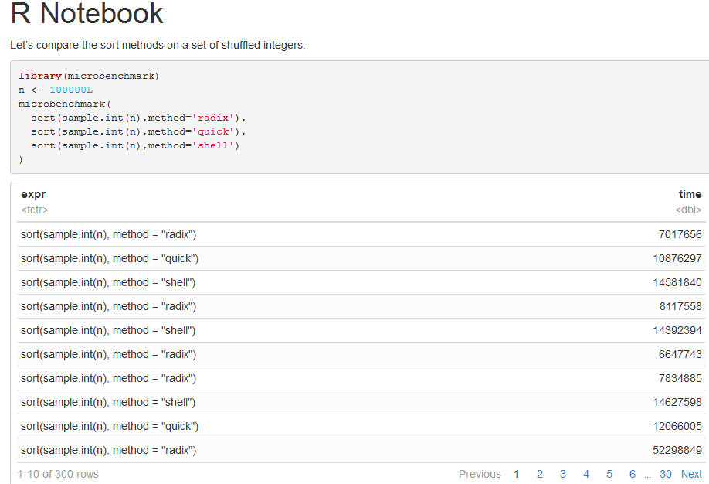Select the row with time 10876297

point(360,258)
